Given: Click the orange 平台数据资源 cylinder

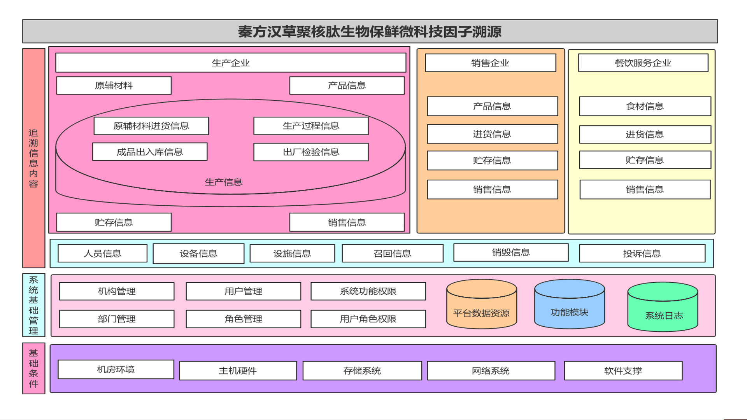Looking at the screenshot, I should click(482, 304).
